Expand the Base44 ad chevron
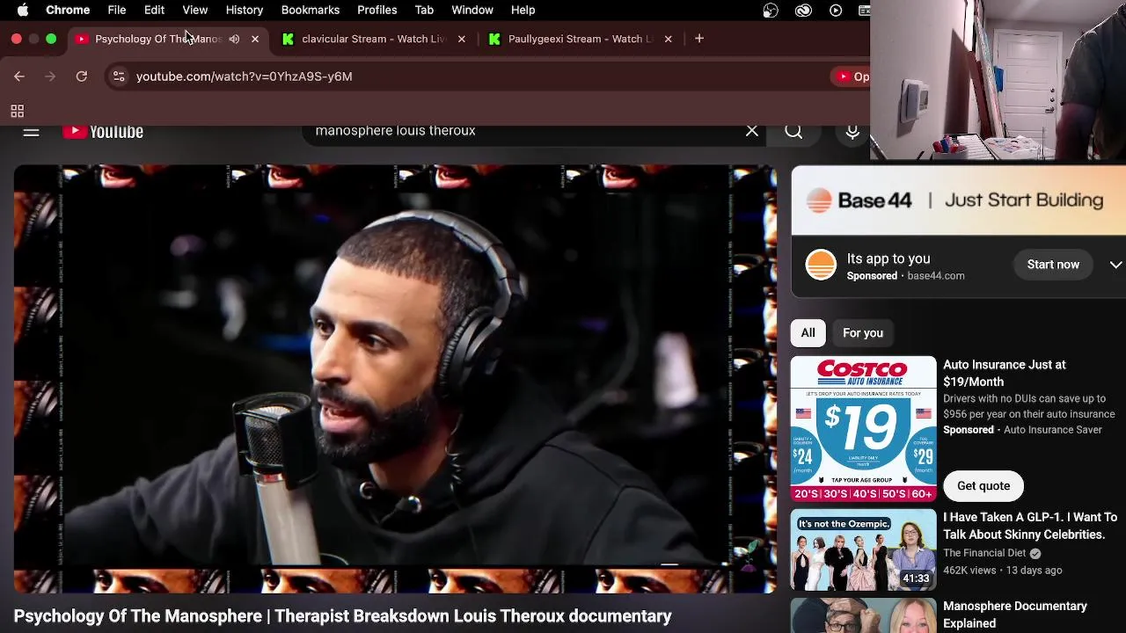 [x=1115, y=265]
